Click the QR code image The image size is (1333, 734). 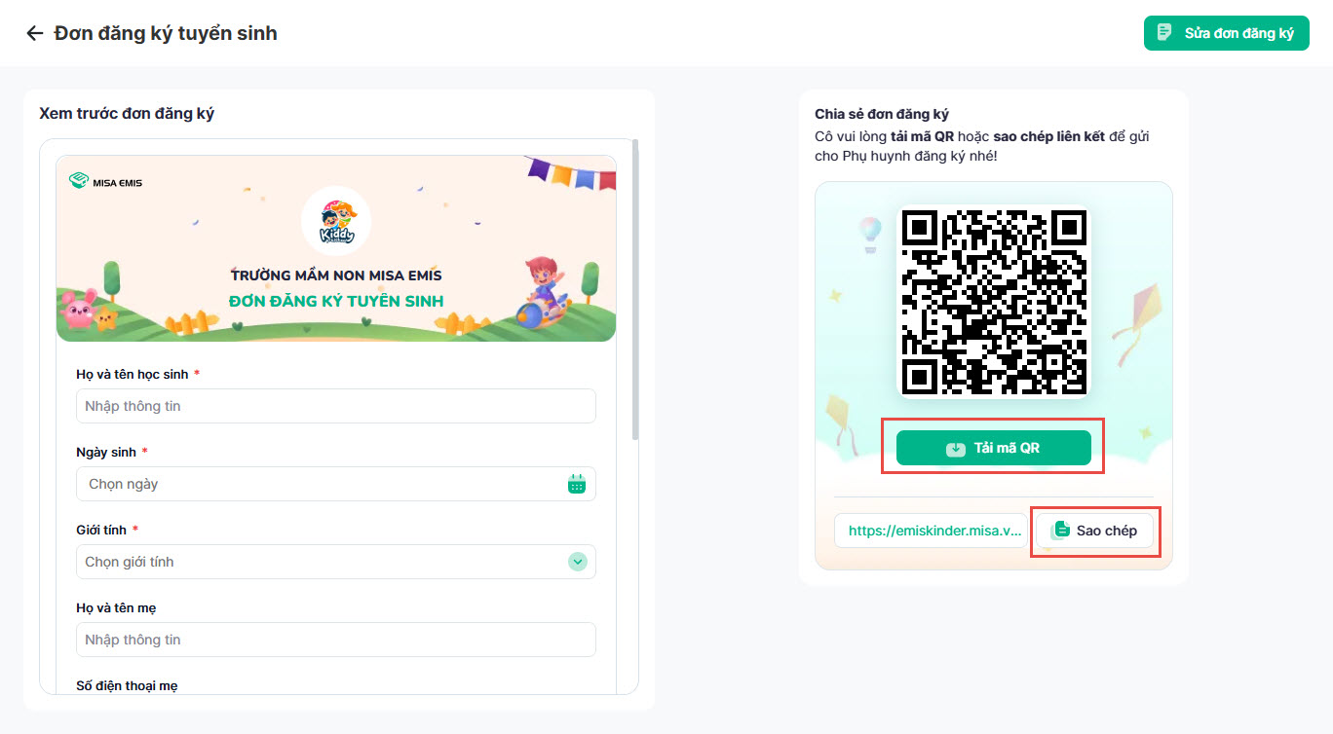(x=994, y=302)
